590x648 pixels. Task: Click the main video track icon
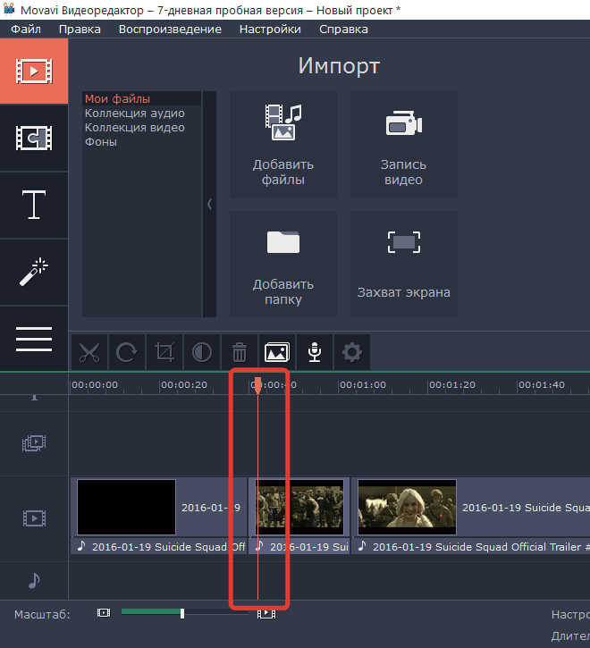(x=34, y=518)
